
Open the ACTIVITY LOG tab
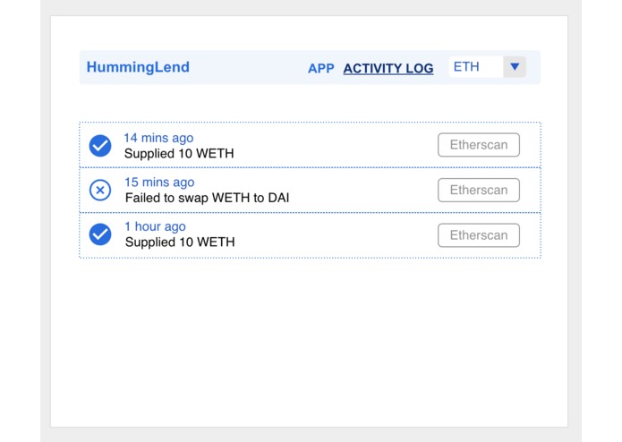pyautogui.click(x=388, y=68)
